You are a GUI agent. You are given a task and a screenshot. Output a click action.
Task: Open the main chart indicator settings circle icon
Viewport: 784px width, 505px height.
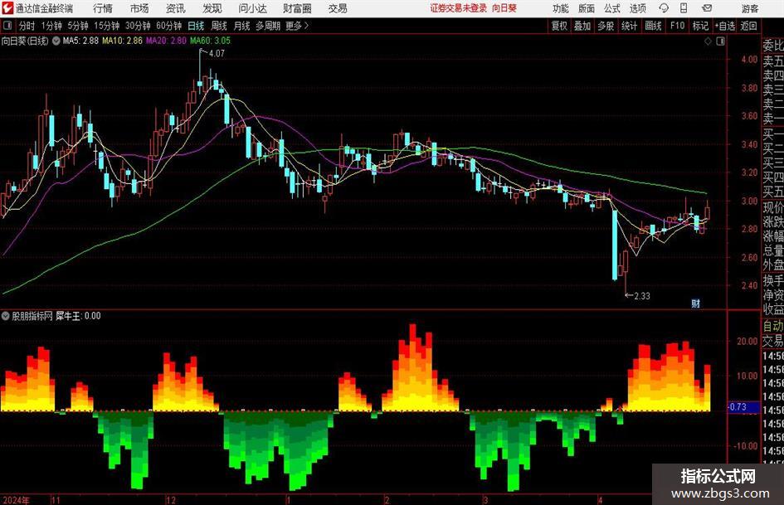56,41
